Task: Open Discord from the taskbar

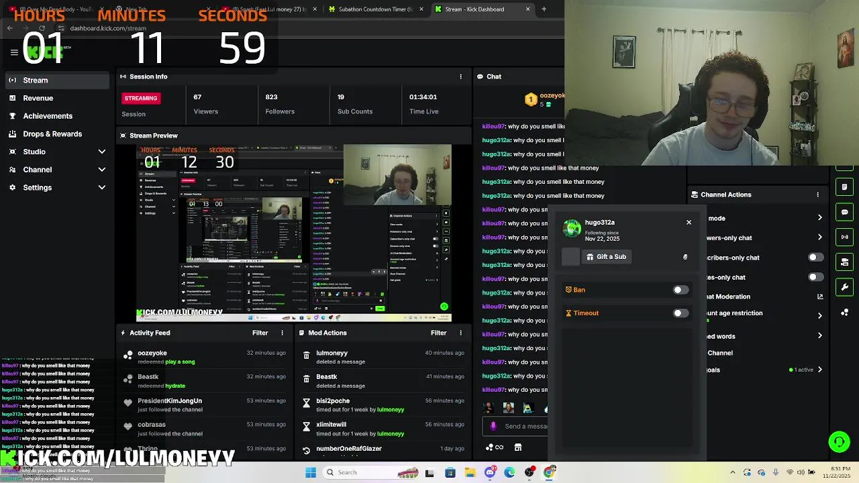Action: click(x=491, y=472)
